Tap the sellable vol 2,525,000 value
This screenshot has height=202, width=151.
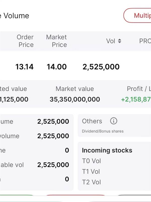pyautogui.click(x=53, y=165)
